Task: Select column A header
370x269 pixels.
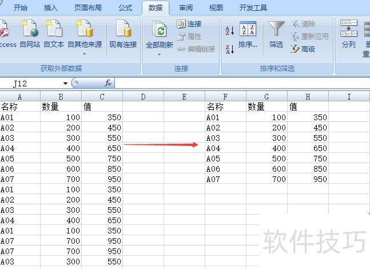Action: click(x=20, y=97)
